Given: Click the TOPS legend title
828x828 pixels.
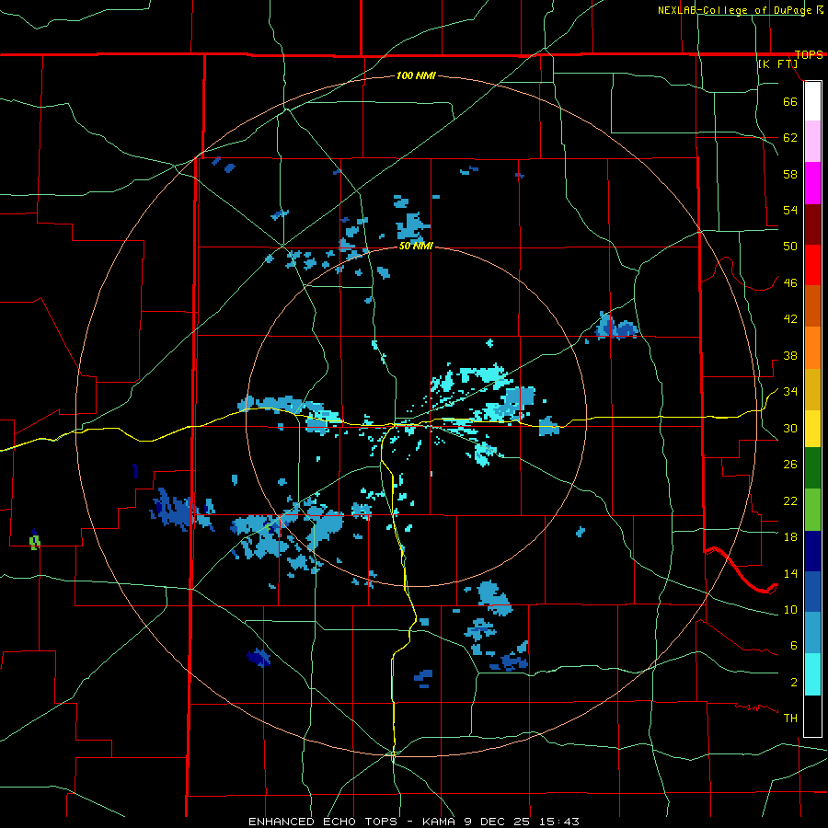Looking at the screenshot, I should [x=809, y=54].
